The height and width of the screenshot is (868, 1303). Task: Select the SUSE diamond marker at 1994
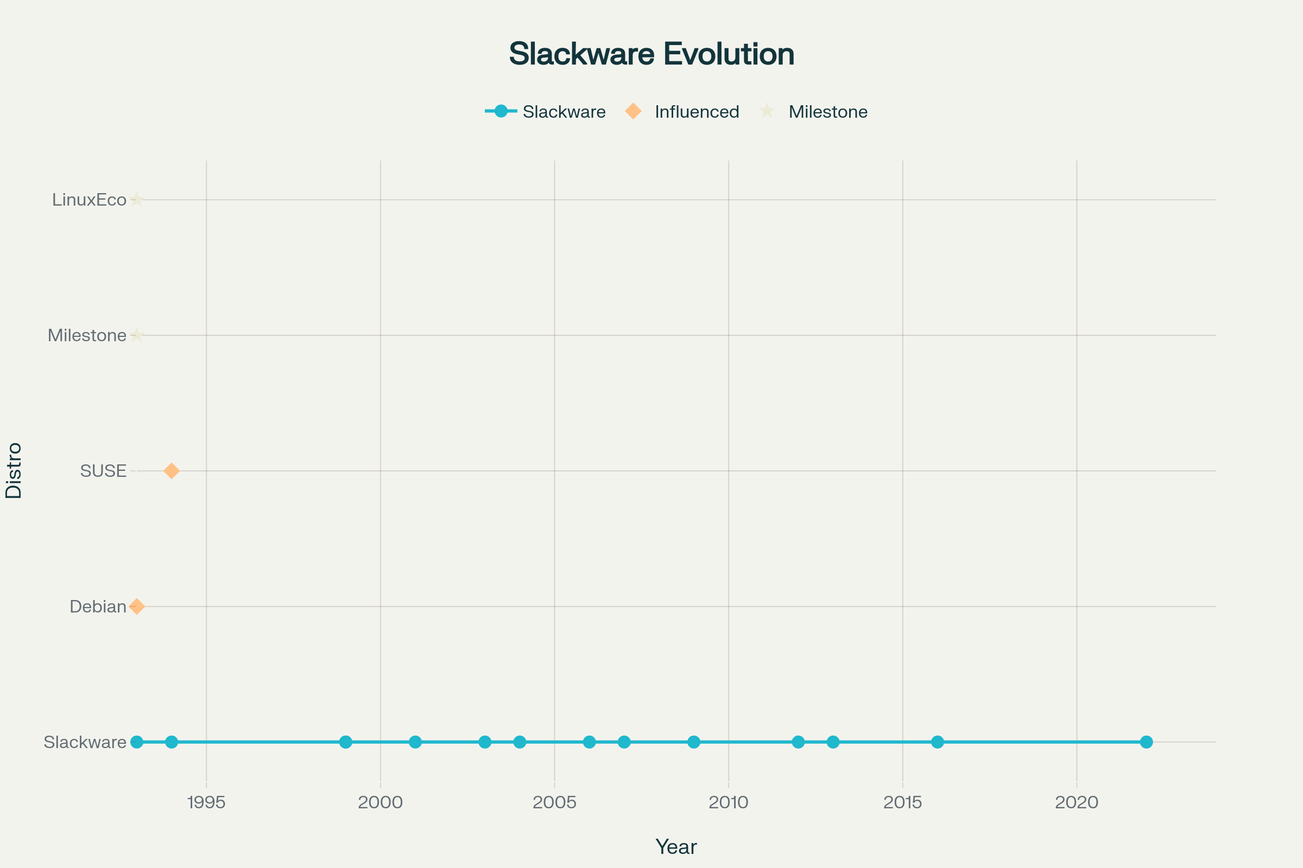pyautogui.click(x=172, y=471)
